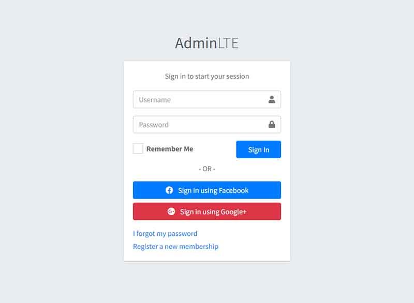Viewport: 414px width, 303px height.
Task: Click the user silhouette icon in Username field
Action: click(272, 99)
